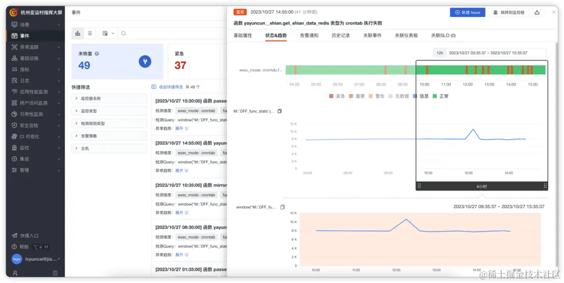Open the 指标 sidebar icon

pyautogui.click(x=14, y=69)
